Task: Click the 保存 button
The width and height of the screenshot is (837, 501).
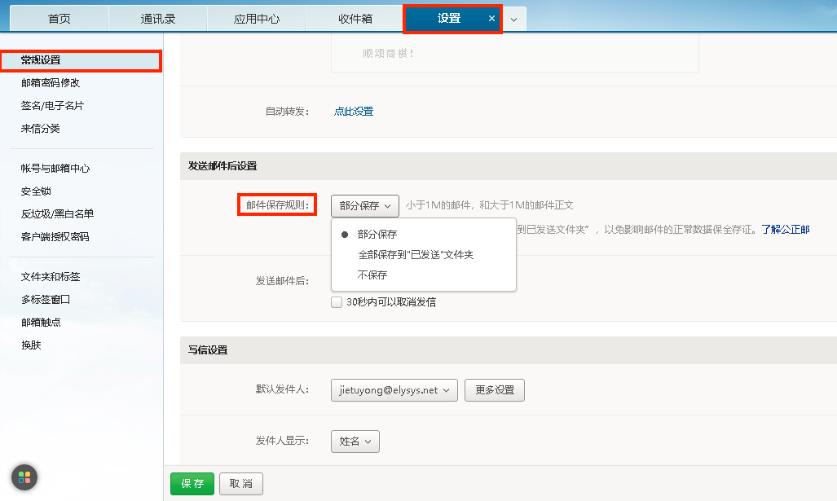Action: tap(192, 483)
